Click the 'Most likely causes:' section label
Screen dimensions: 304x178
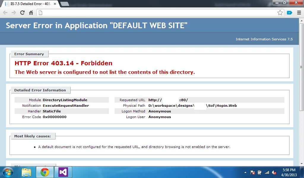(x=33, y=136)
